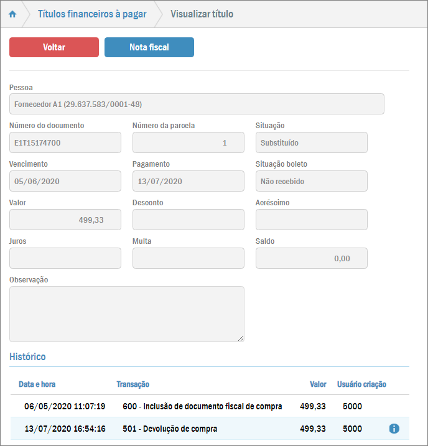Click the Visualizar título breadcrumb
428x446 pixels.
click(202, 14)
